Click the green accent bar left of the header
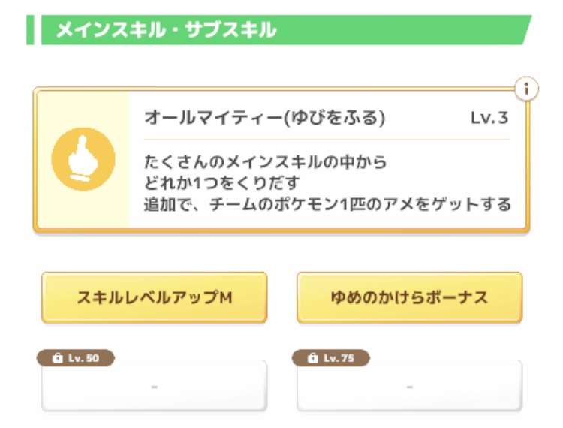The width and height of the screenshot is (563, 428). click(x=30, y=29)
